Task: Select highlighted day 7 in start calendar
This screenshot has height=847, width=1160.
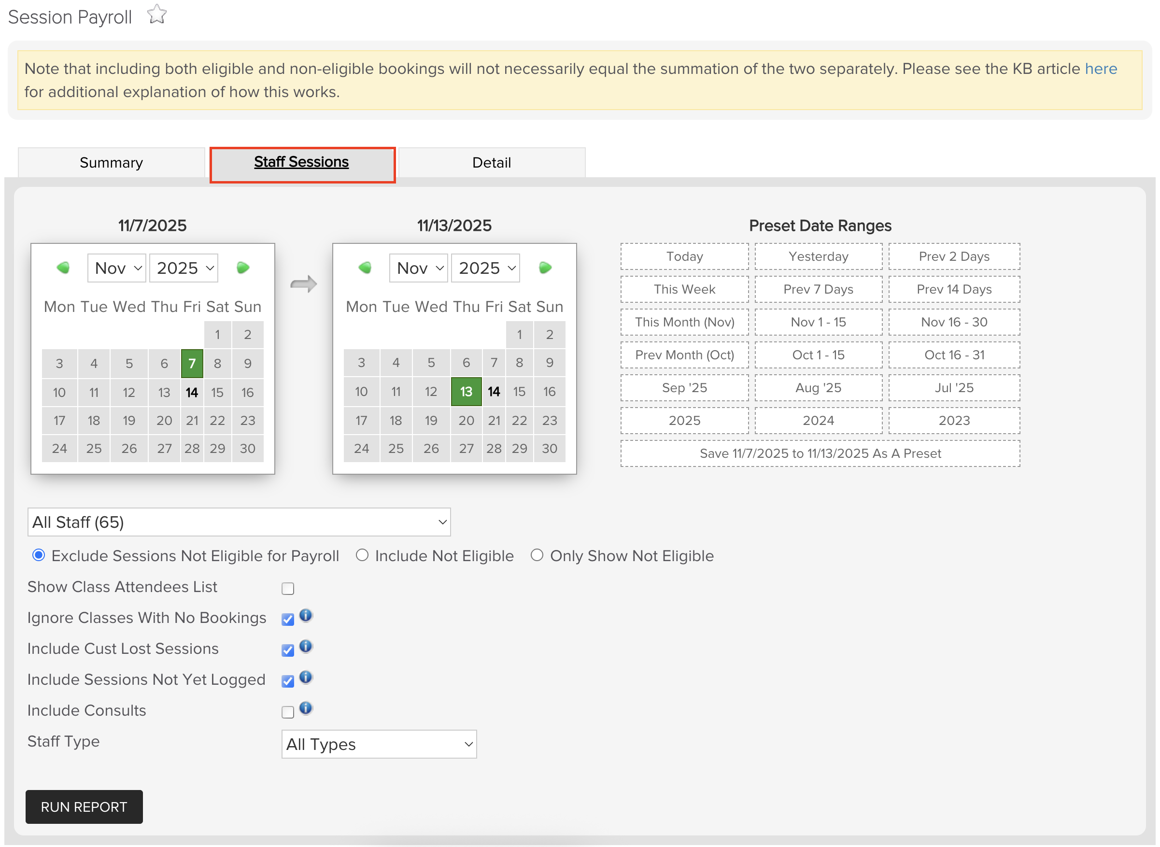Action: coord(192,364)
